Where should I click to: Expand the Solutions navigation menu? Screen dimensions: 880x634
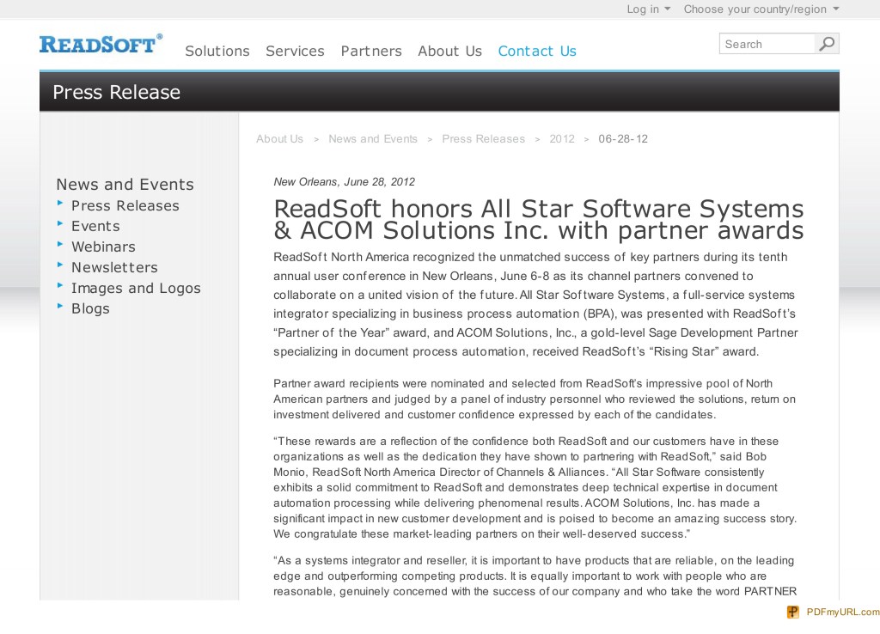(217, 51)
